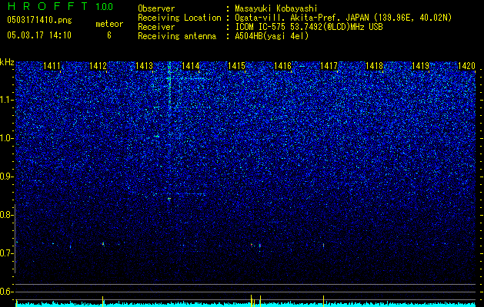This screenshot has height=307, width=484.
Task: Click the 0.9 kHz axis label
Action: click(x=6, y=177)
